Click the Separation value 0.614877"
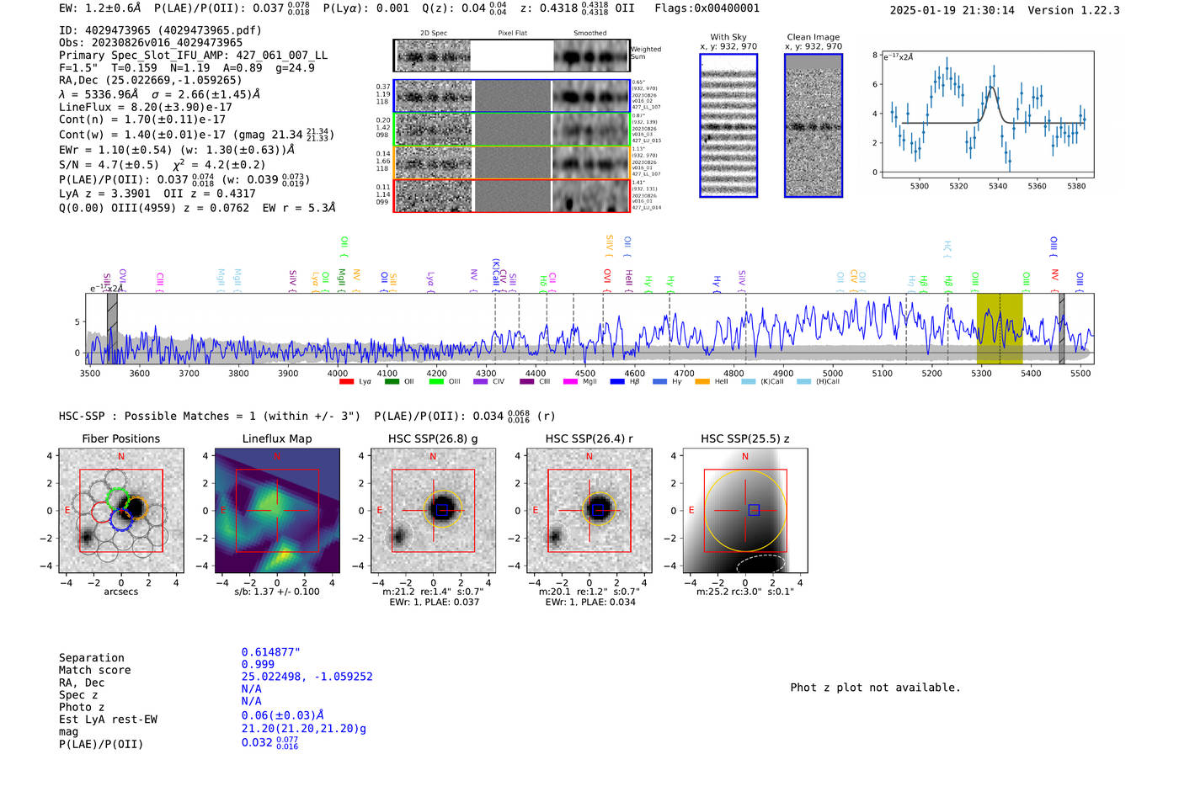 coord(271,652)
